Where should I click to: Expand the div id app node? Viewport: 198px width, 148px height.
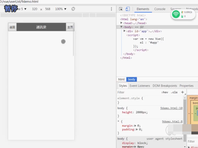pos(125,31)
